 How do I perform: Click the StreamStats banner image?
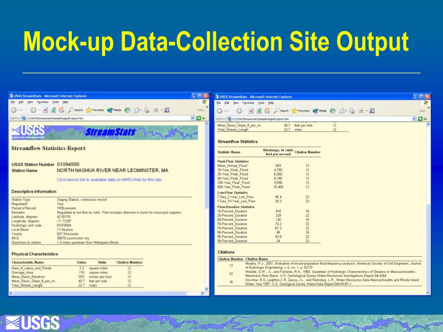105,132
